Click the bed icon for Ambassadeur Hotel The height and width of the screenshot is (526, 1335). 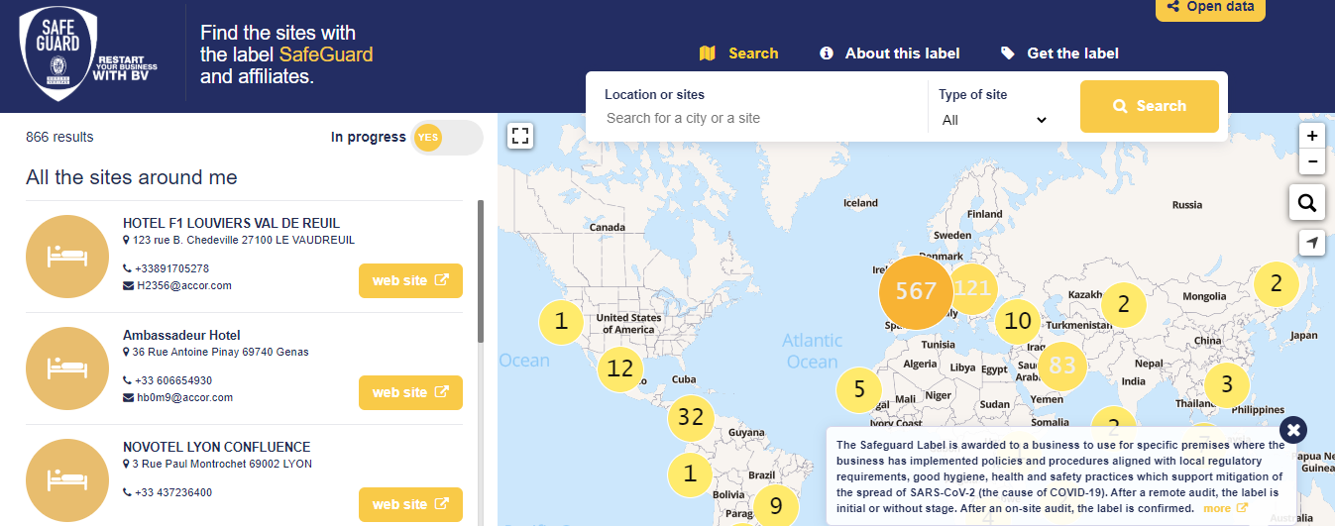[x=67, y=368]
